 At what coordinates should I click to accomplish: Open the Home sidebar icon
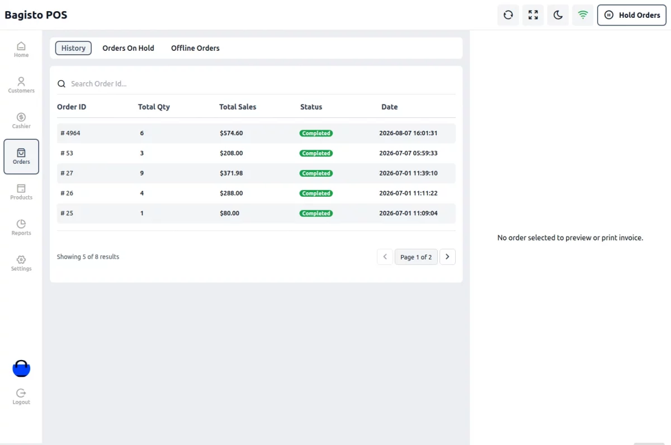click(x=21, y=49)
